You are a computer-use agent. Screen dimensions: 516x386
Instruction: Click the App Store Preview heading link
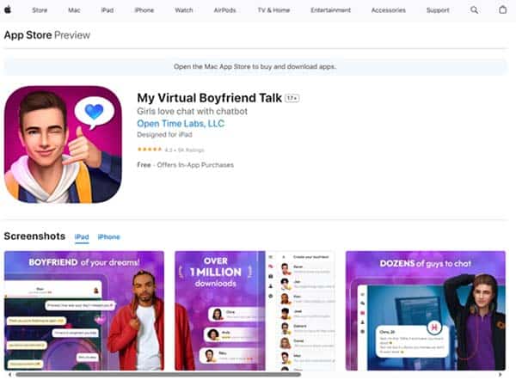pyautogui.click(x=47, y=35)
